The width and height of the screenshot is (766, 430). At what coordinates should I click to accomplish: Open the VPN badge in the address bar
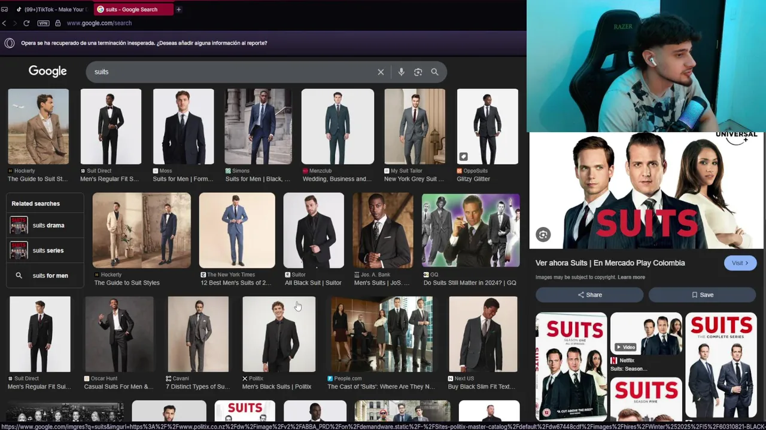coord(43,23)
